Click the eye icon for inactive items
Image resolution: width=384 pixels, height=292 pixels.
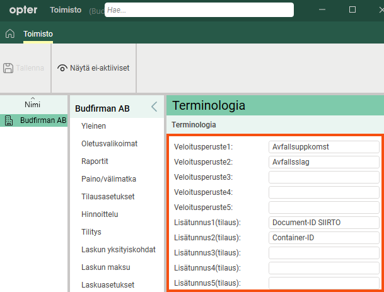click(62, 67)
